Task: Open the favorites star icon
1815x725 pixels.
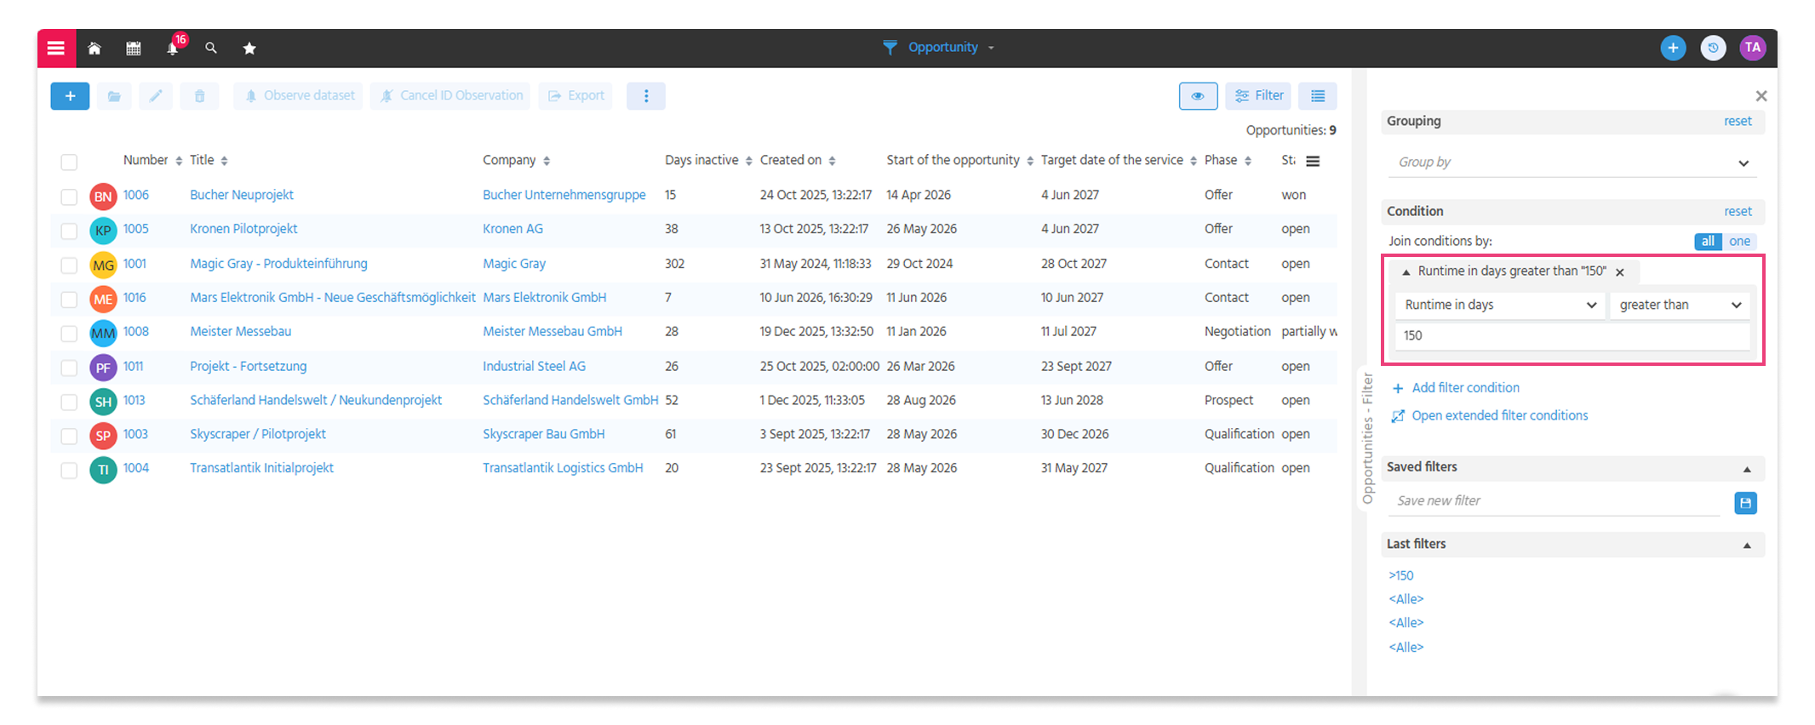Action: (x=249, y=49)
